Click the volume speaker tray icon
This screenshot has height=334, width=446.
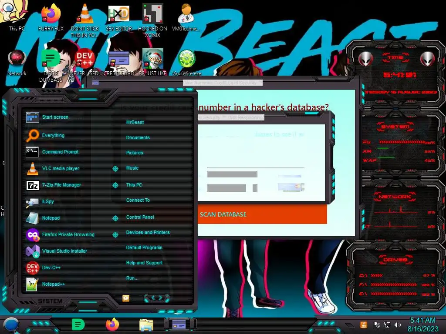click(398, 324)
